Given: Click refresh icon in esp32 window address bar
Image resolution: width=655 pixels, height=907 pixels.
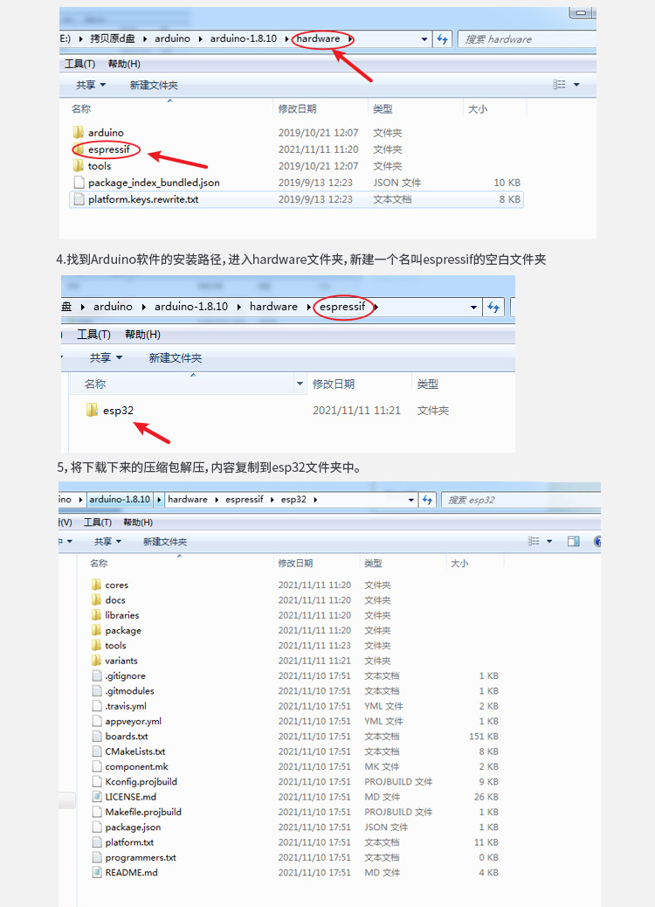Looking at the screenshot, I should 427,500.
